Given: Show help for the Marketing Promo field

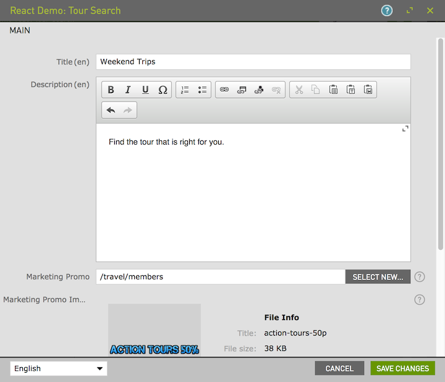Looking at the screenshot, I should coord(420,277).
